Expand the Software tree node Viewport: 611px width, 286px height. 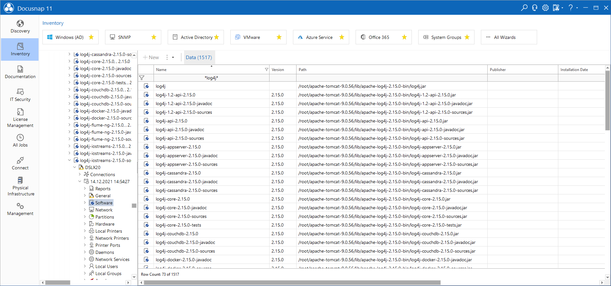[x=85, y=203]
